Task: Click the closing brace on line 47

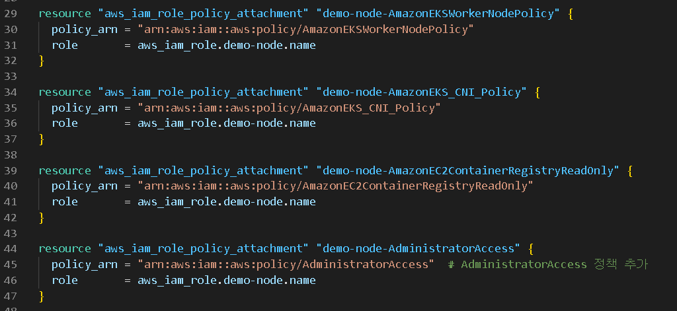Action: [42, 296]
